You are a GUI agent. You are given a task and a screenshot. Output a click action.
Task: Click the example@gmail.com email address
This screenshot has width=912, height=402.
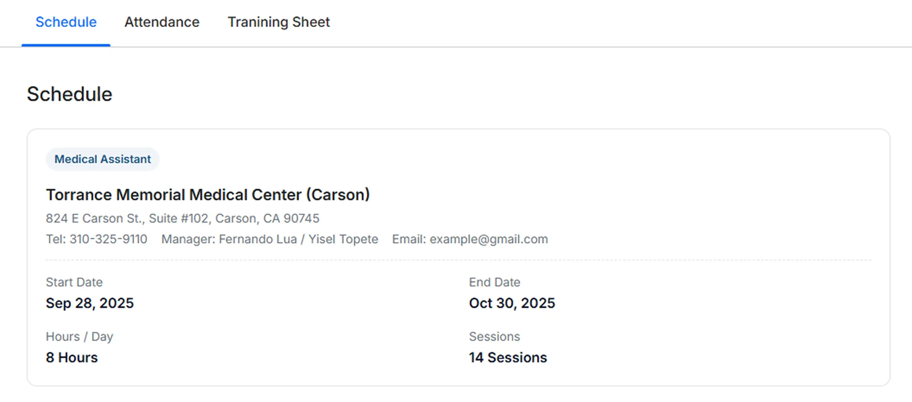pyautogui.click(x=489, y=239)
